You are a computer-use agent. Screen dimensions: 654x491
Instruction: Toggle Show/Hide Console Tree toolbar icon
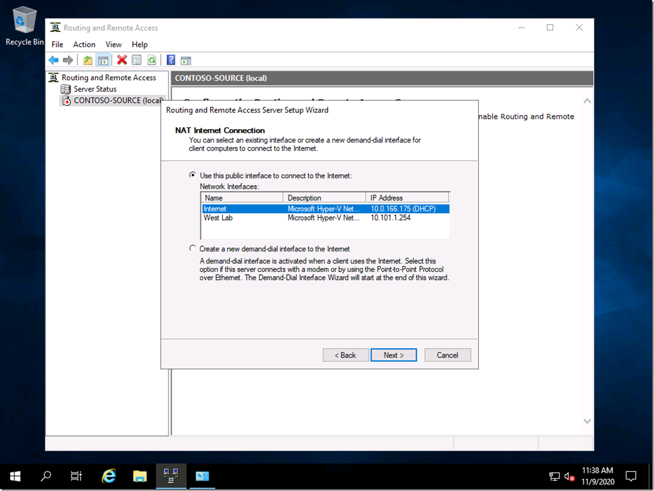click(103, 60)
